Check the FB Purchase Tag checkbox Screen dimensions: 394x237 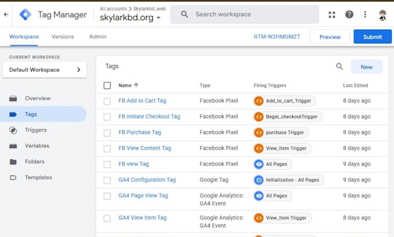click(107, 133)
